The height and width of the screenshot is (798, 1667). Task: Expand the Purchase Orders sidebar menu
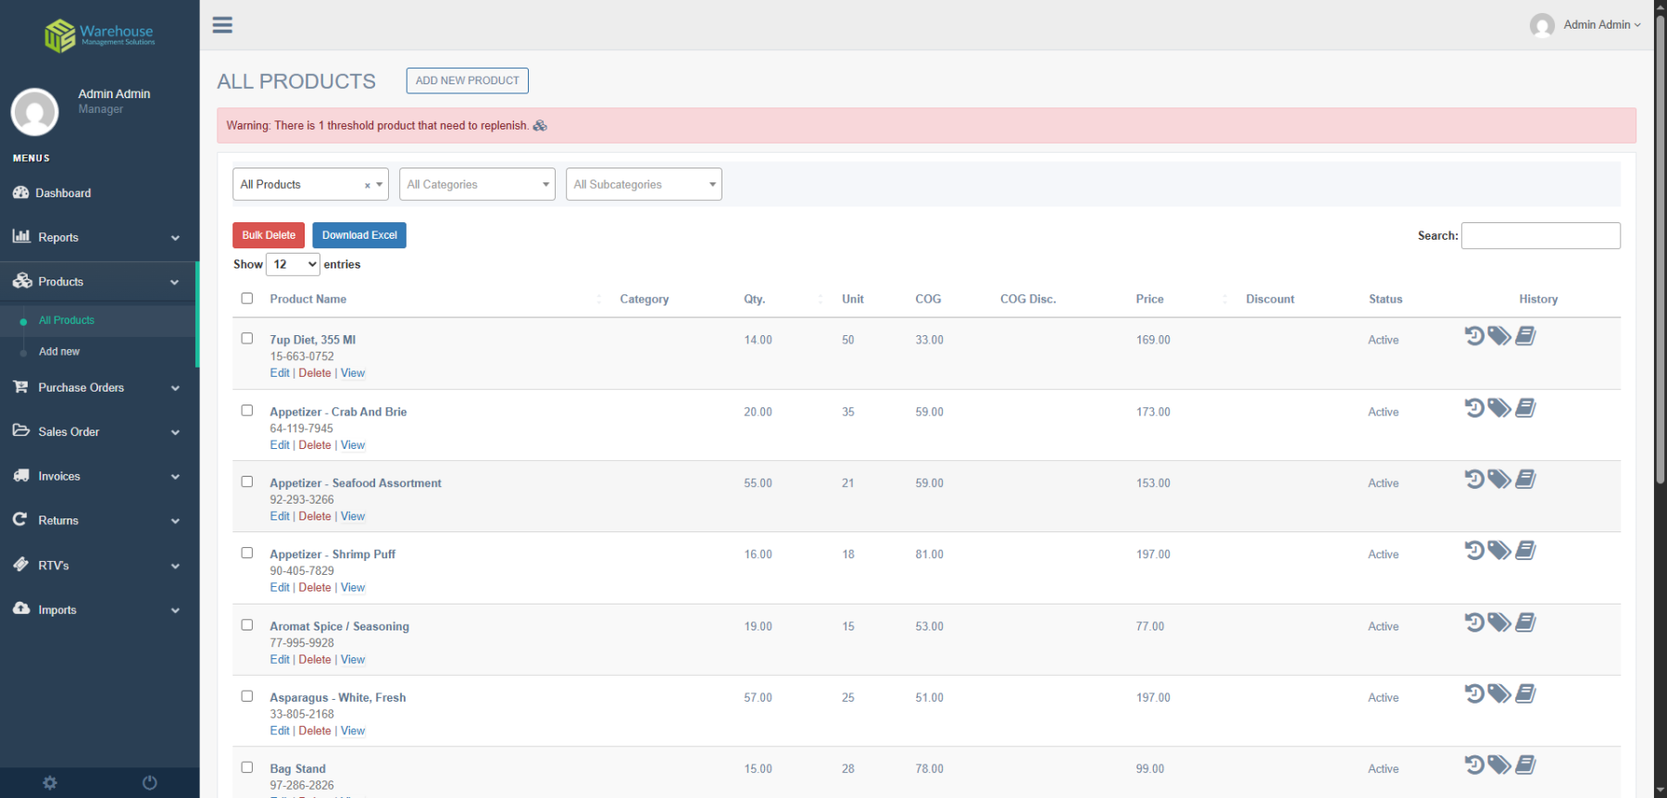97,388
